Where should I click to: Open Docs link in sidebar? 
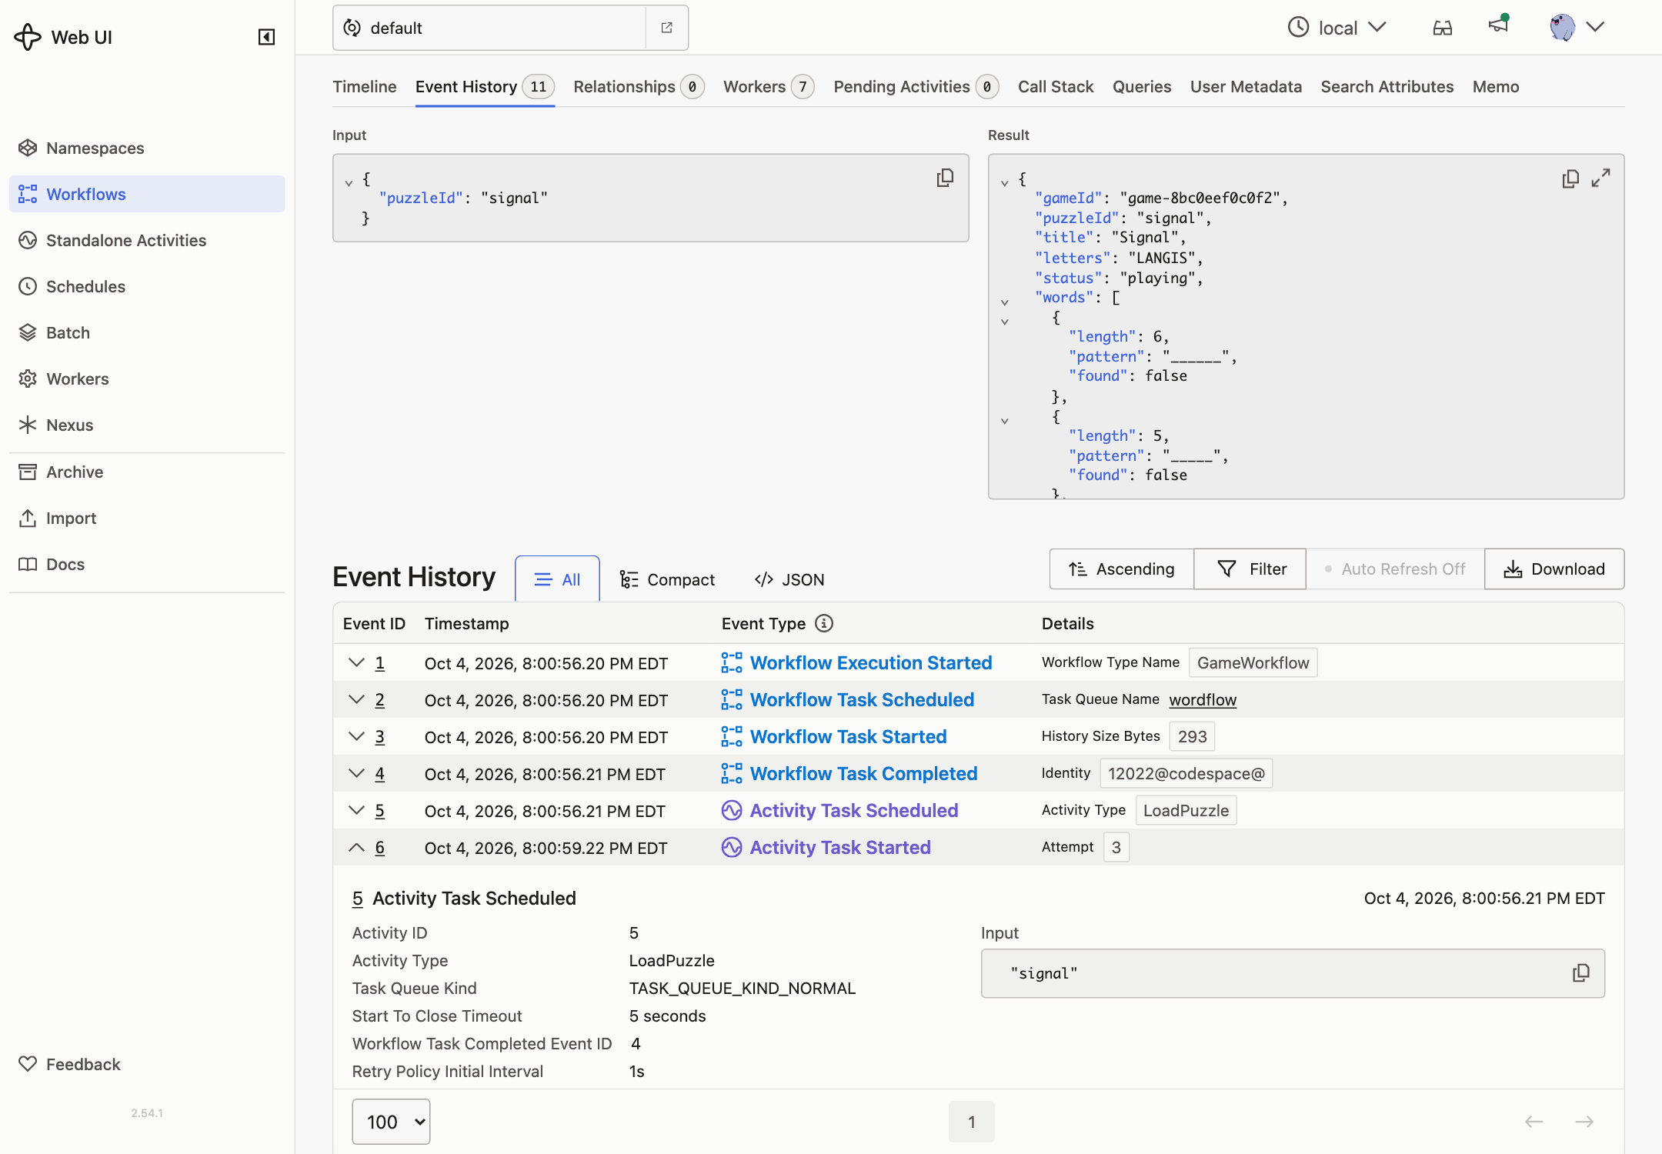[147, 564]
